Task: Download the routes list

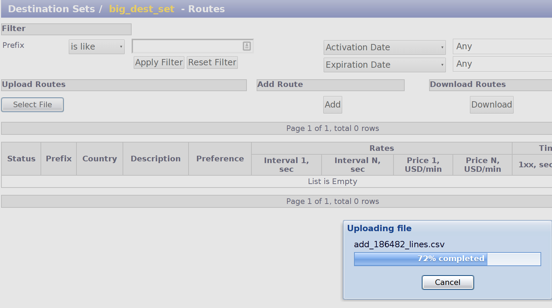Action: coord(491,105)
